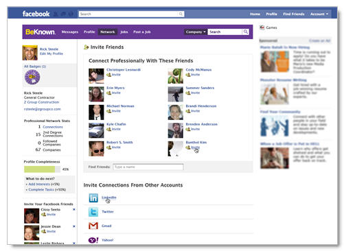
Task: Dismiss Cissy Seeto suggestion with the x
Action: (x=74, y=209)
